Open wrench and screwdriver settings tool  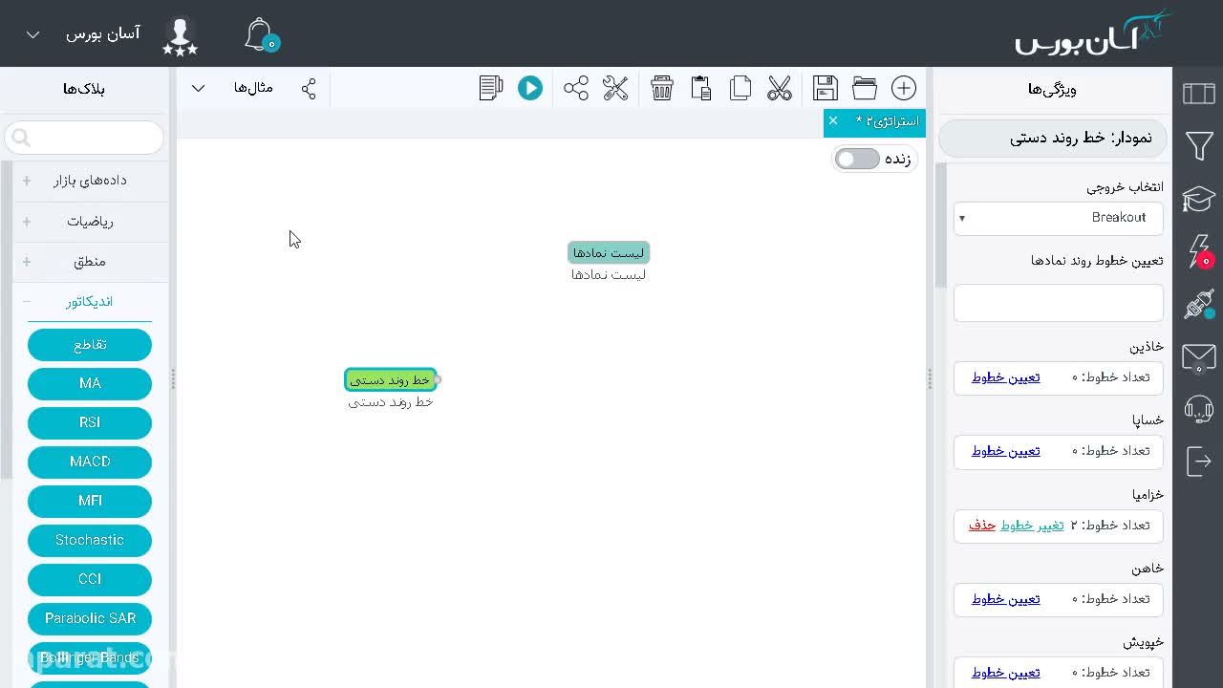tap(615, 88)
